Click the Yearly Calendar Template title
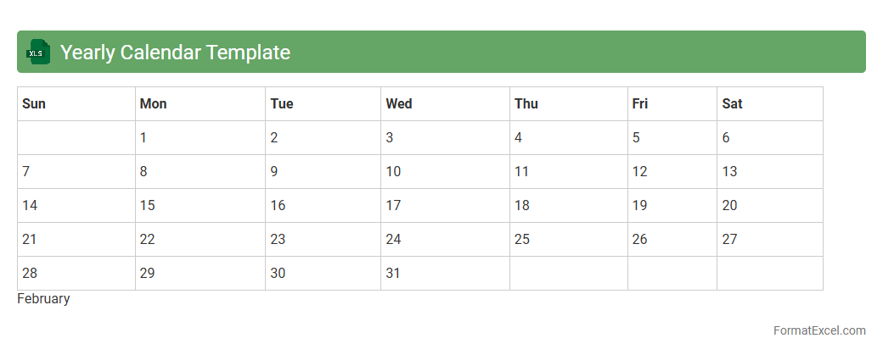The height and width of the screenshot is (355, 883). (x=175, y=53)
